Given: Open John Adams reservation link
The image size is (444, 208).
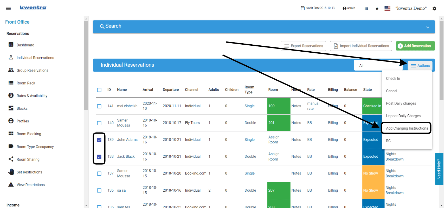Looking at the screenshot, I should 127,140.
